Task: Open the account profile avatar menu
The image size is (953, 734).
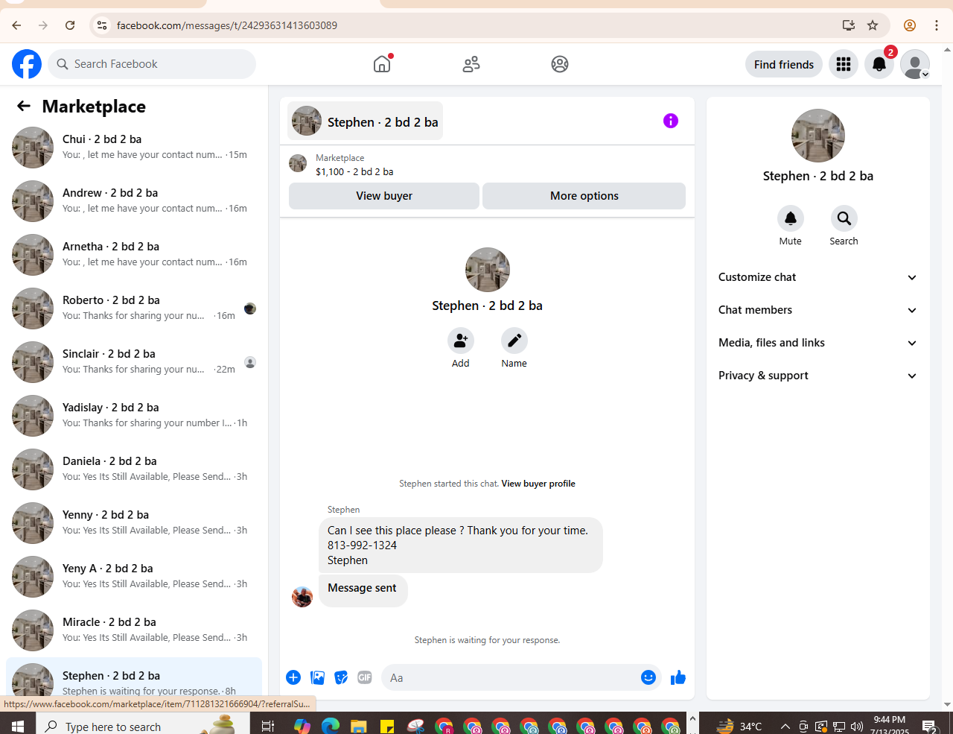Action: 915,65
